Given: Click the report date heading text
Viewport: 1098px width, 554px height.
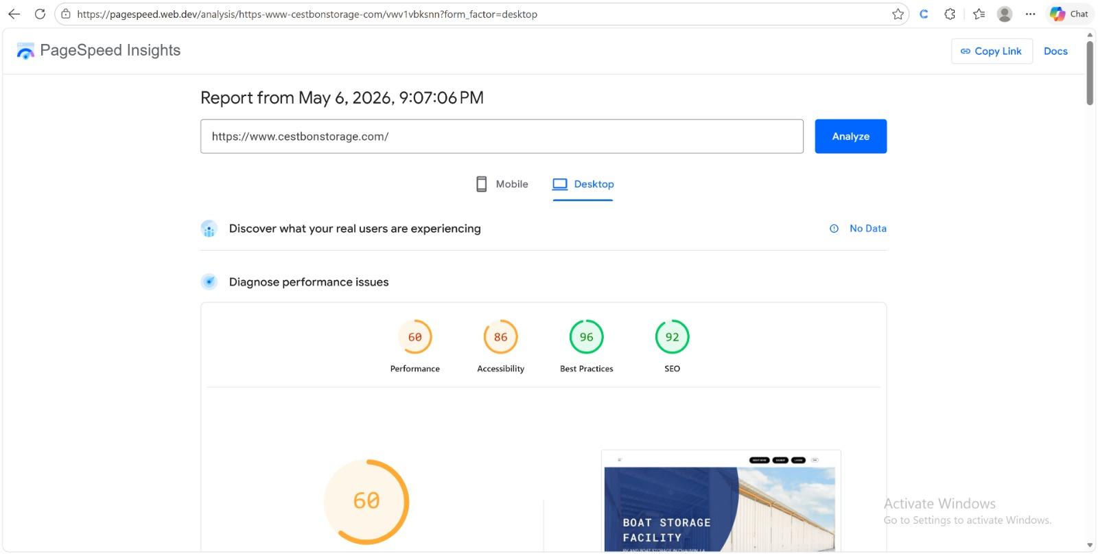Looking at the screenshot, I should pos(342,97).
